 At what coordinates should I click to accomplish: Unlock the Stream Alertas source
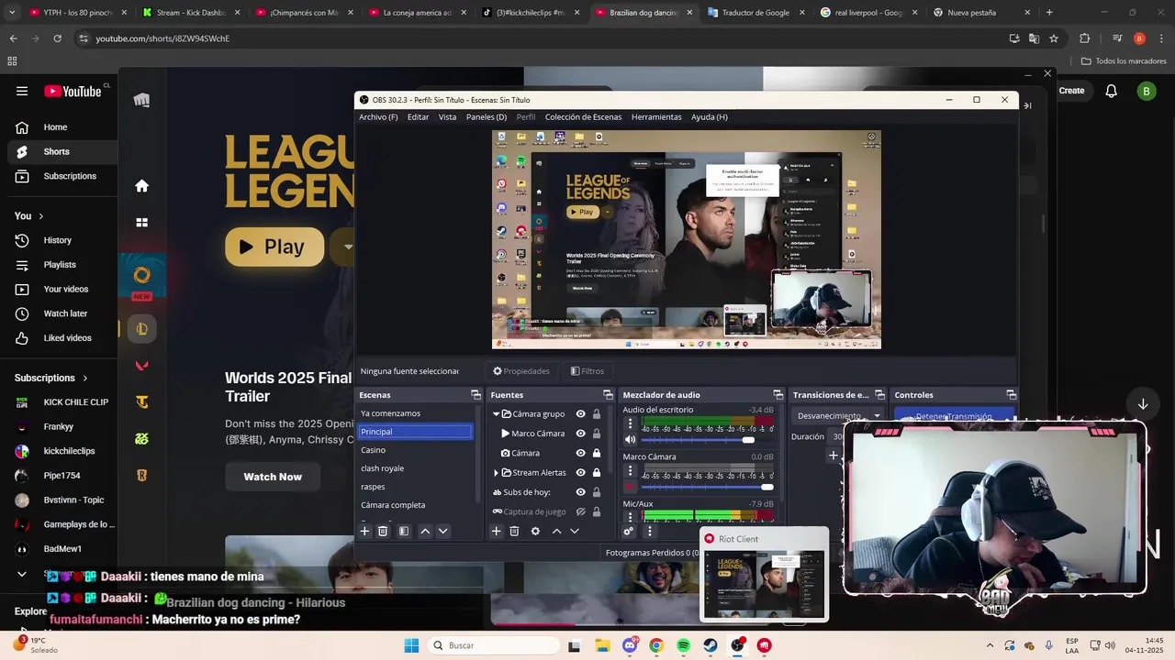click(597, 473)
